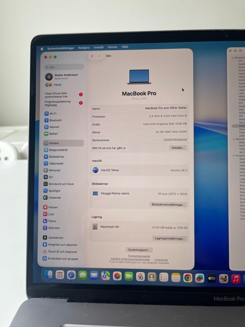Launch Apple TV from the Dock
The height and width of the screenshot is (327, 245).
pyautogui.click(x=212, y=278)
